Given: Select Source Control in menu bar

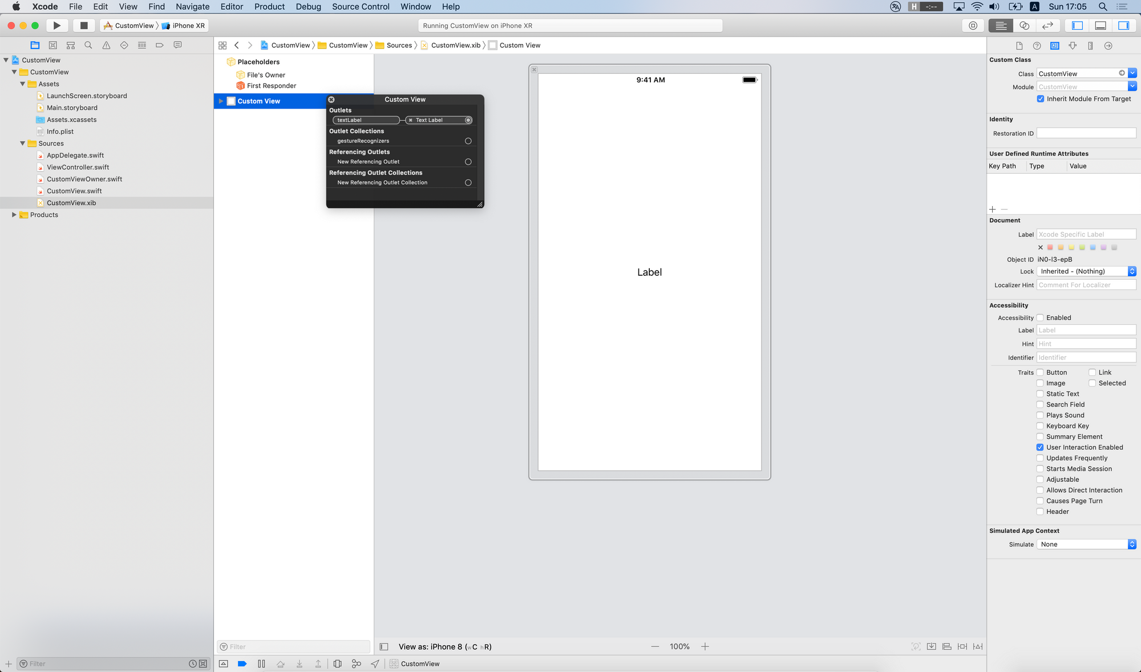Looking at the screenshot, I should coord(361,6).
